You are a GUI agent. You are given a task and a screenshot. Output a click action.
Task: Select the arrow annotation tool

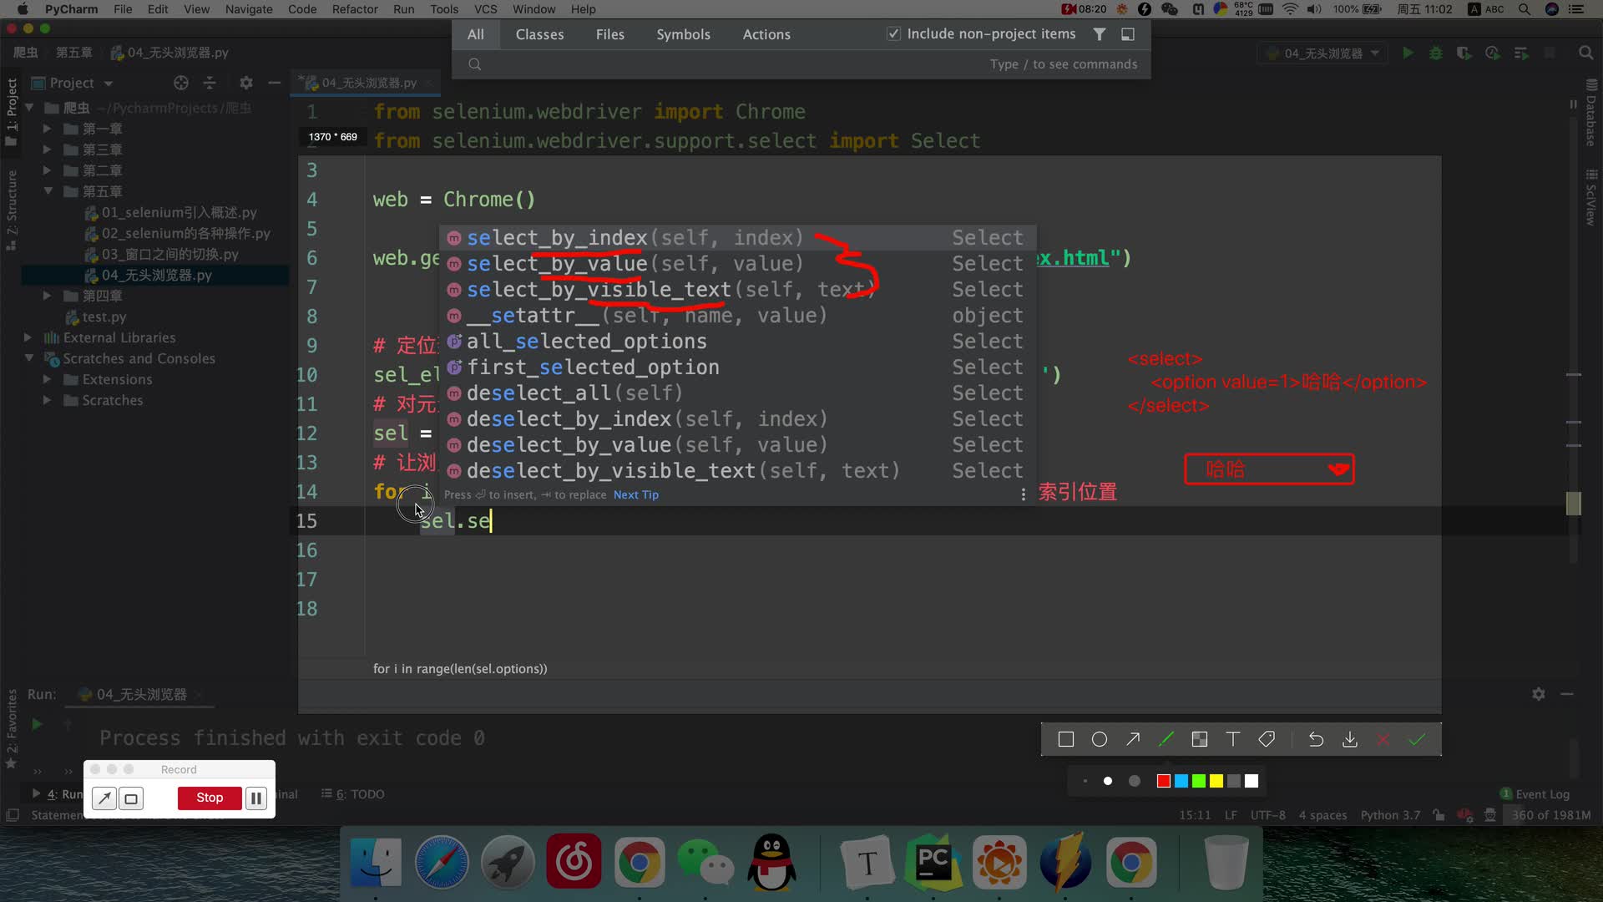pos(1133,739)
